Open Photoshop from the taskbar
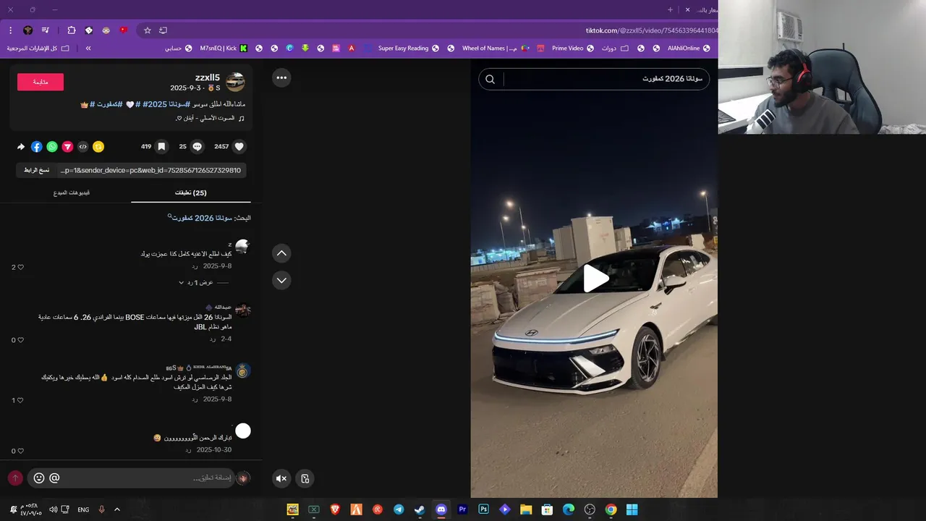The image size is (926, 521). click(483, 509)
